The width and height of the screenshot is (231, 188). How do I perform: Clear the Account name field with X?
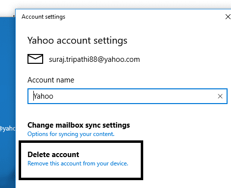point(220,96)
